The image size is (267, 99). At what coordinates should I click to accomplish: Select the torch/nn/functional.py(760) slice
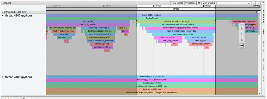(100, 38)
